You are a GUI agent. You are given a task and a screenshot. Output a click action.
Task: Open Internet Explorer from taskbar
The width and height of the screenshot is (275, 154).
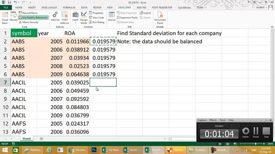pos(49,150)
